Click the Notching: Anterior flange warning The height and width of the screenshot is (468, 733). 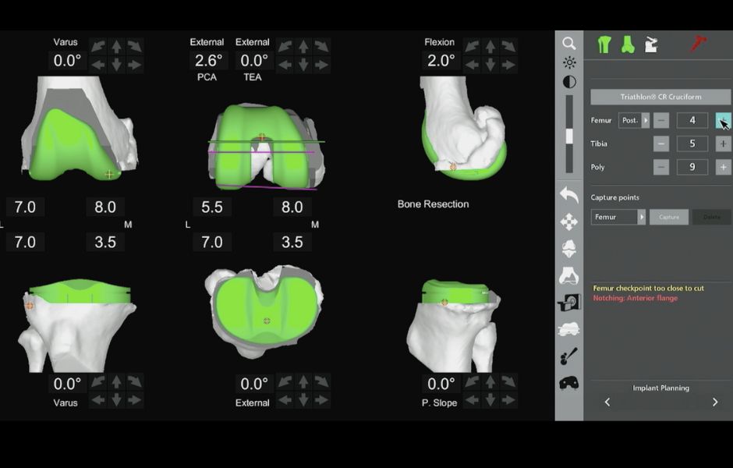click(x=636, y=298)
